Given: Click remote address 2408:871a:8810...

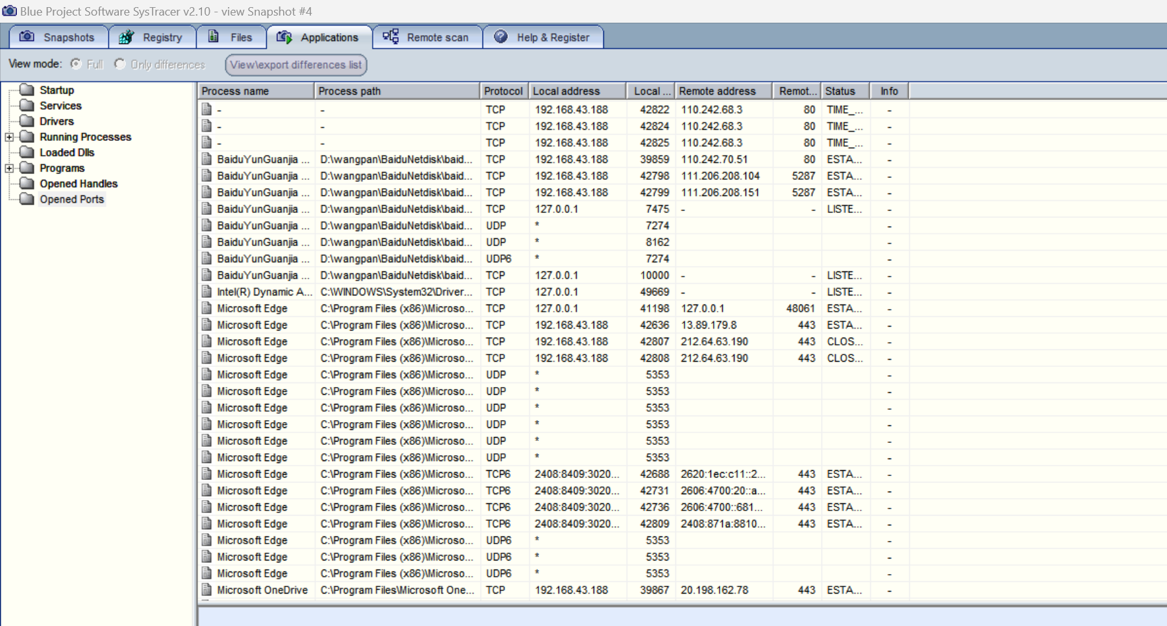Looking at the screenshot, I should [723, 524].
